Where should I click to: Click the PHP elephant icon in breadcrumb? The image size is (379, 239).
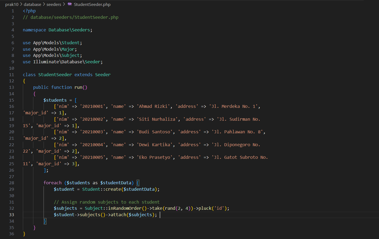point(70,4)
